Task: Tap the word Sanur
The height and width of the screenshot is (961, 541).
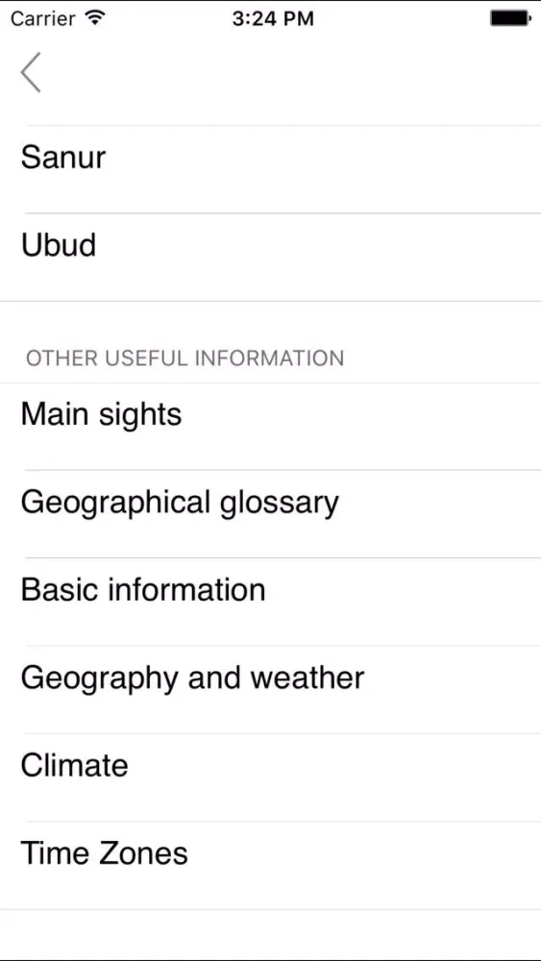Action: point(63,158)
